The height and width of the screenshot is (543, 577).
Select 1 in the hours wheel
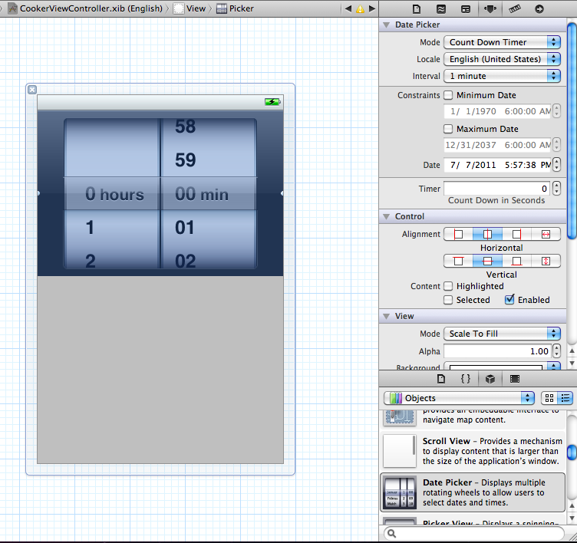coord(90,227)
